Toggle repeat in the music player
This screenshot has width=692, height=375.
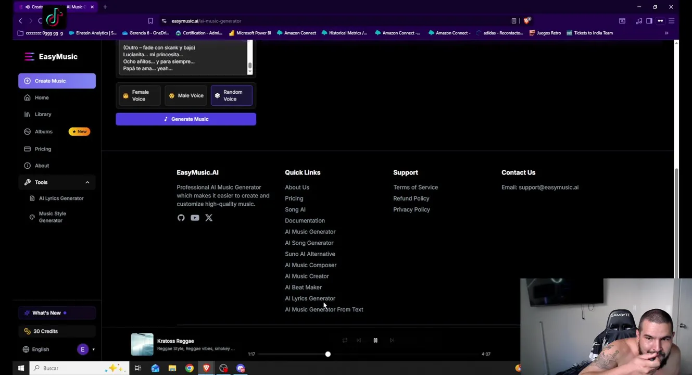(x=345, y=340)
